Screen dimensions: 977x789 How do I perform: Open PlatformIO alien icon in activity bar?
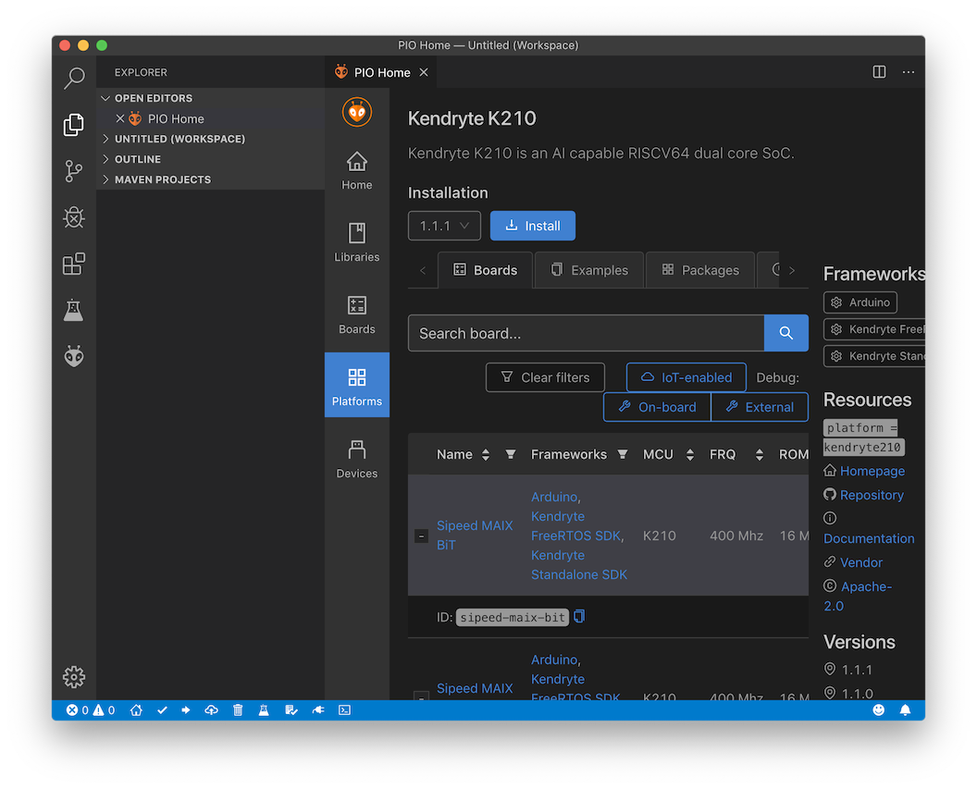pos(74,356)
